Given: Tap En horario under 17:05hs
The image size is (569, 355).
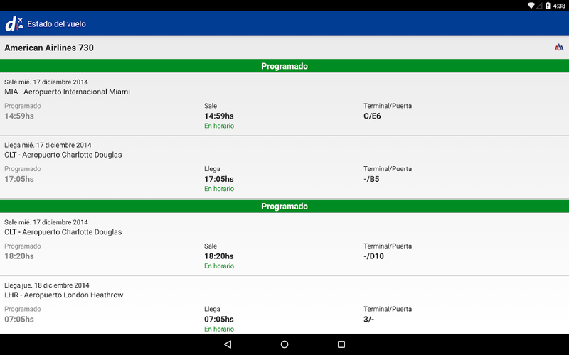Looking at the screenshot, I should point(219,189).
